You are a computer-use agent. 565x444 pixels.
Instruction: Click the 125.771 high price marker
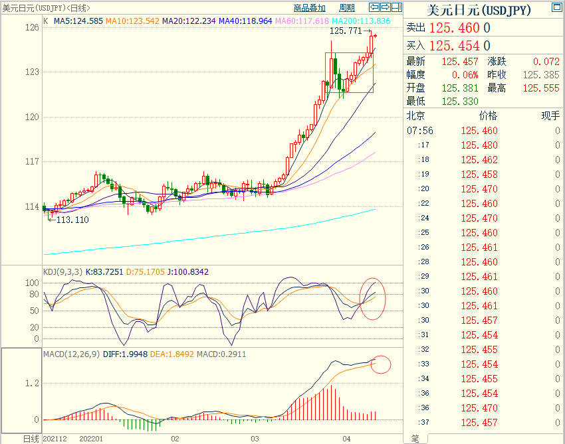(346, 31)
